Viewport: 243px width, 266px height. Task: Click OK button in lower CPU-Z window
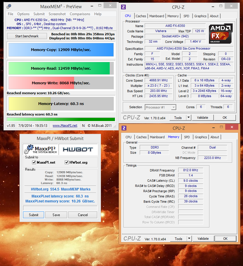coord(225,239)
